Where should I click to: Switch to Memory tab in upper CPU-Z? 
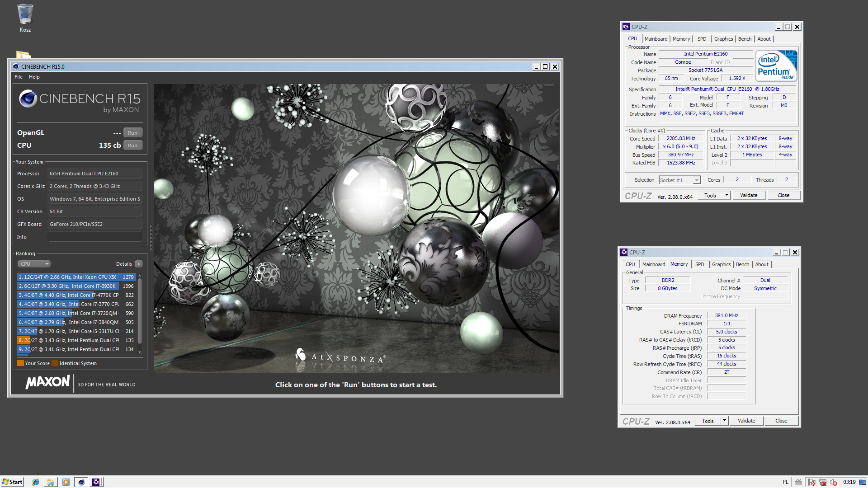[681, 39]
